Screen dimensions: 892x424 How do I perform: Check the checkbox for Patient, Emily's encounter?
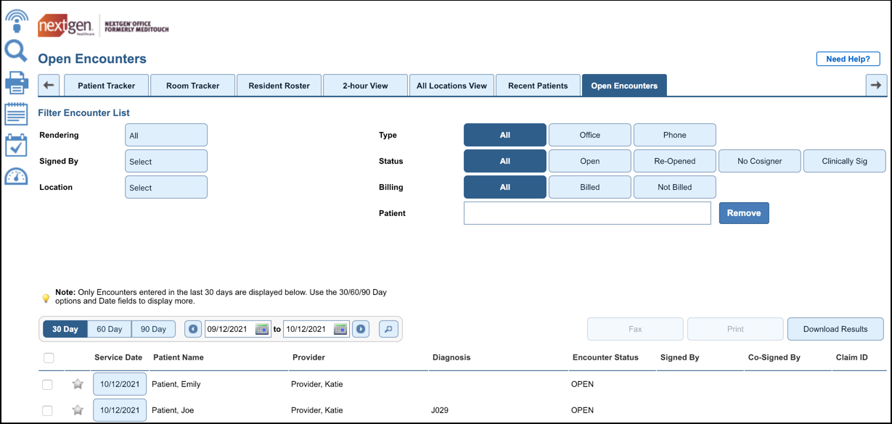click(48, 384)
